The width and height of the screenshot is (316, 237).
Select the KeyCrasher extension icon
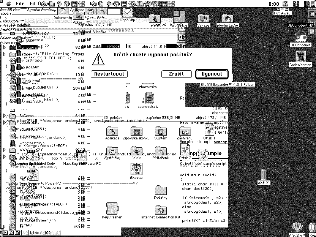tap(112, 209)
